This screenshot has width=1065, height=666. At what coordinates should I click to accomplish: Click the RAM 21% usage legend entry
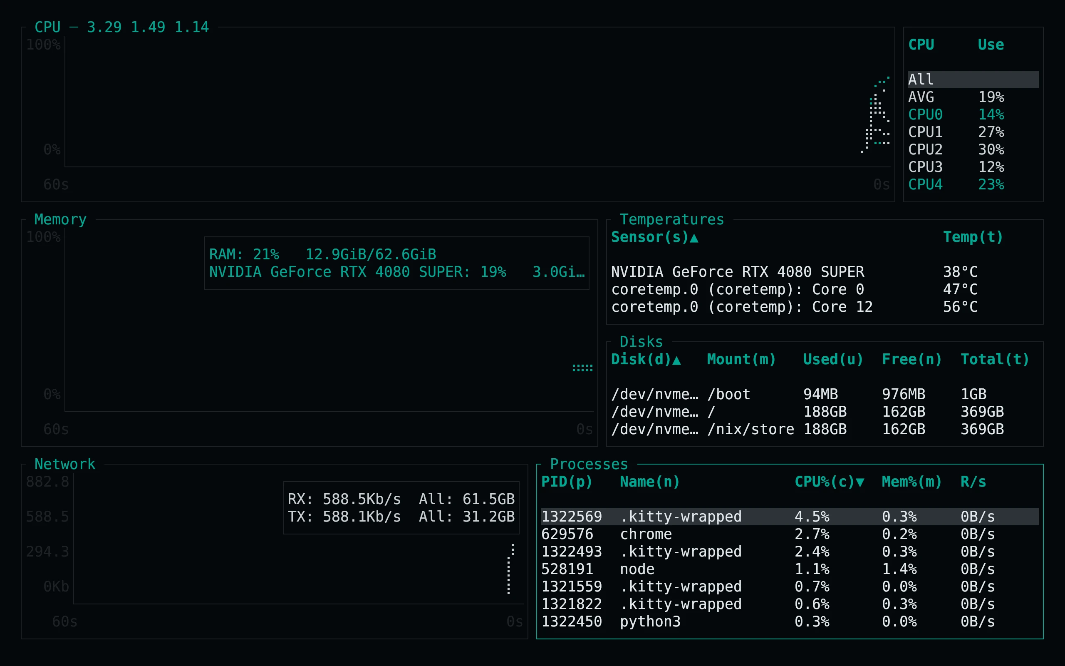[x=322, y=254]
